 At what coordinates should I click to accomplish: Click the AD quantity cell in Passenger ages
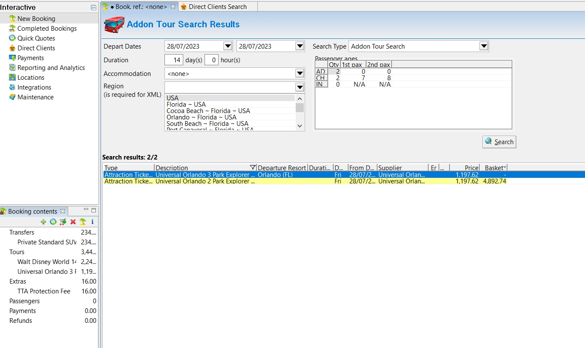tap(334, 72)
